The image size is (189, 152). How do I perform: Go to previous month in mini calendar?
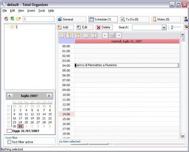coord(9,96)
